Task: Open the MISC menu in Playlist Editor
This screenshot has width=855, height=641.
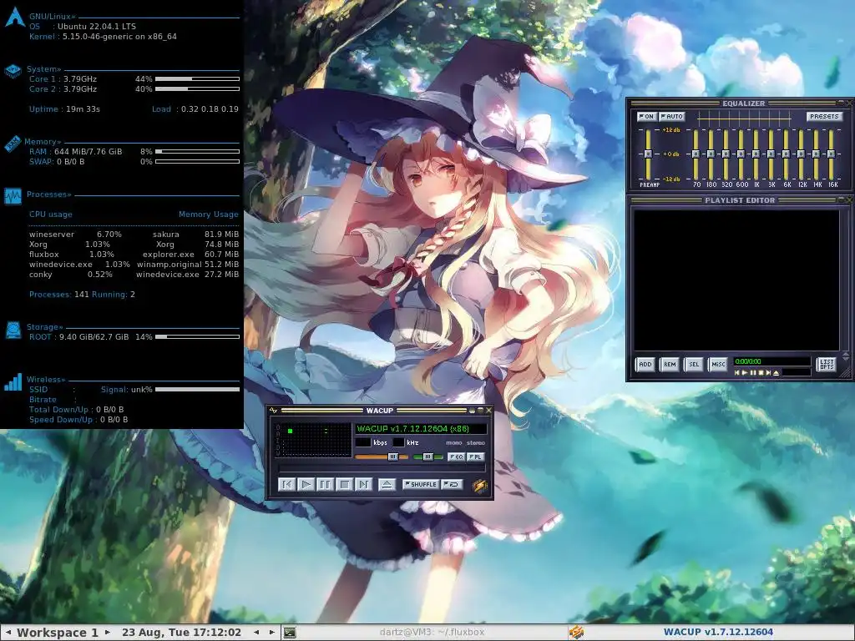Action: [718, 364]
